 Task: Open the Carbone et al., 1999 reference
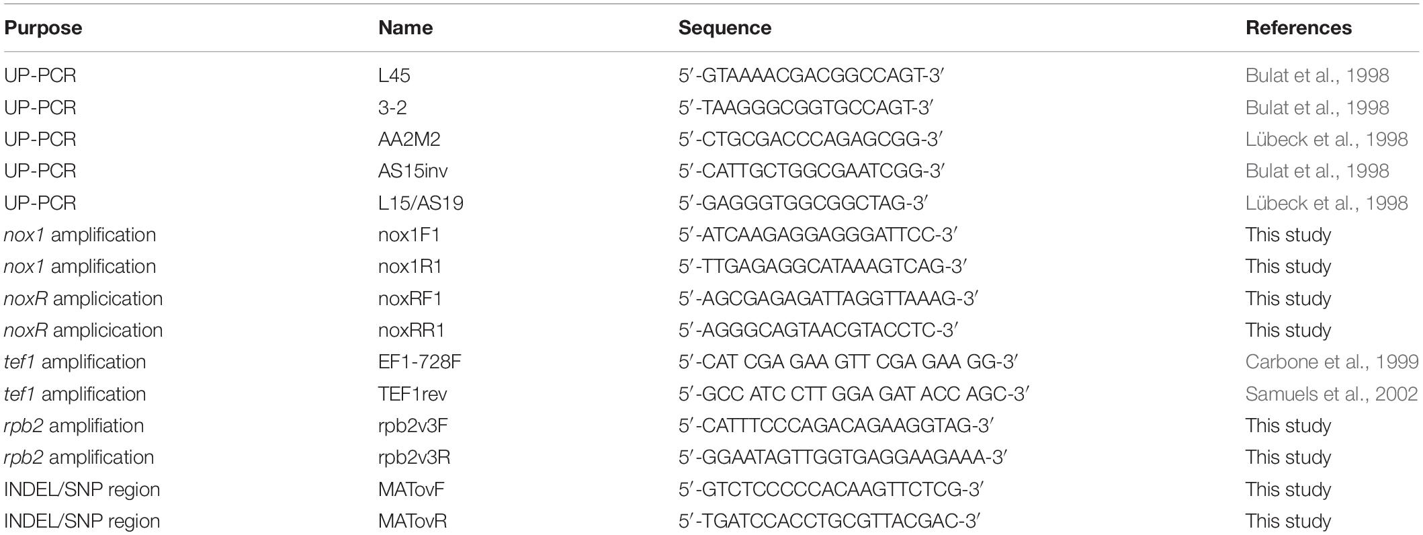click(x=1332, y=362)
